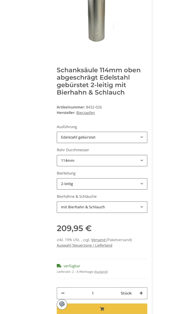Open the Versand shipping link
The image size is (188, 314).
tap(98, 240)
